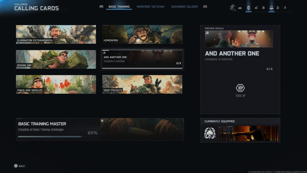This screenshot has width=307, height=173.
Task: Click the R1 next-tab bumper icon
Action: pos(205,7)
